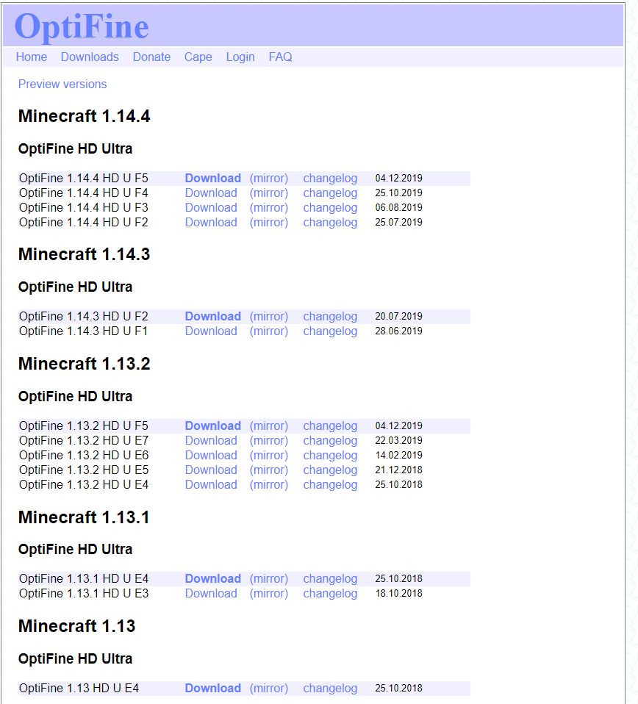View changelog for OptiFine 1.14.4 HD U F4

coord(330,193)
